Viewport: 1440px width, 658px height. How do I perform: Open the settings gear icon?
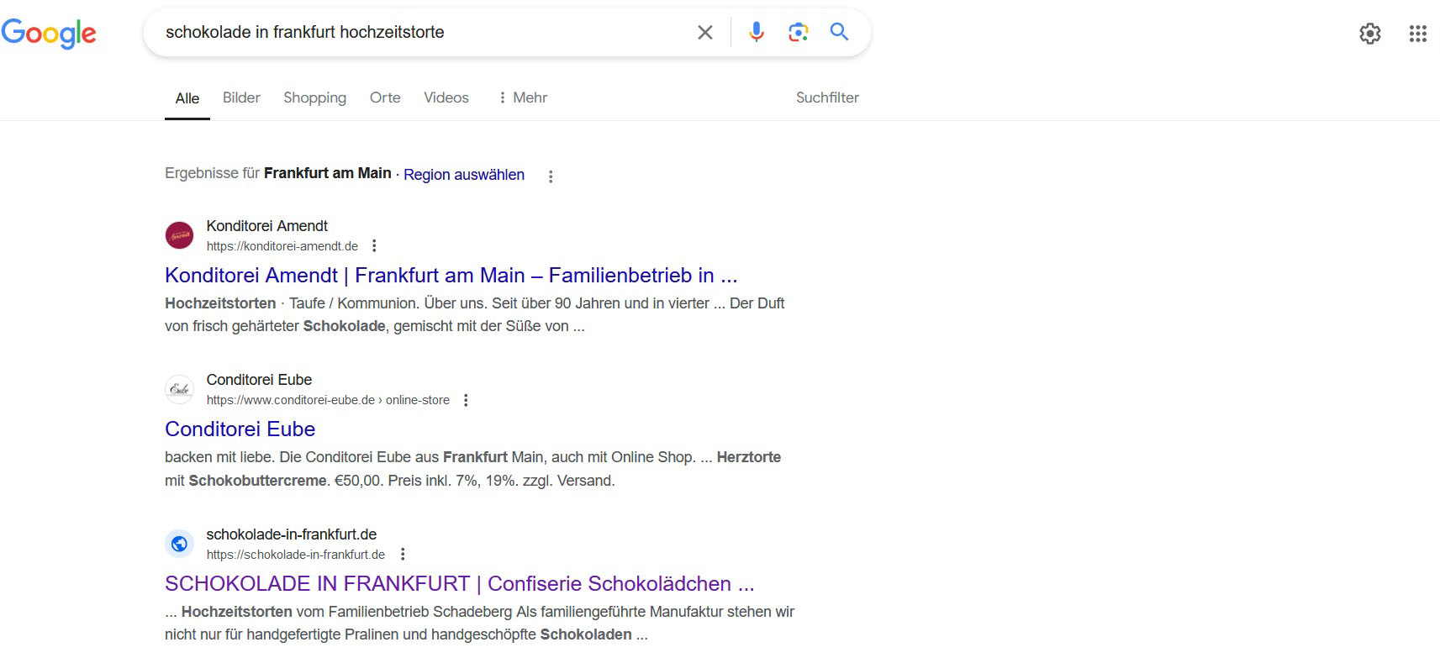pos(1370,34)
